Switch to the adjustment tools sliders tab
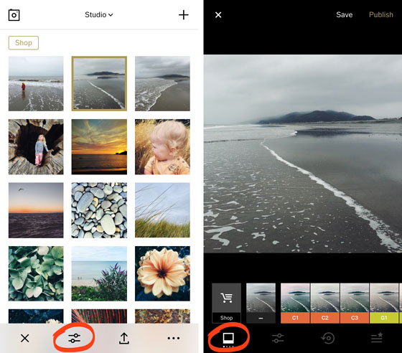402x353 pixels. 278,338
